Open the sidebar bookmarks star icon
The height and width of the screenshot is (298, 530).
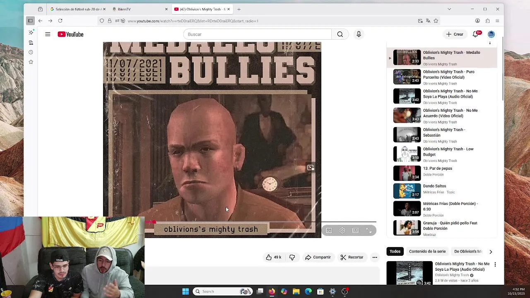(x=31, y=62)
